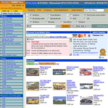Click into the search text field
The height and width of the screenshot is (108, 108).
[x=43, y=26]
